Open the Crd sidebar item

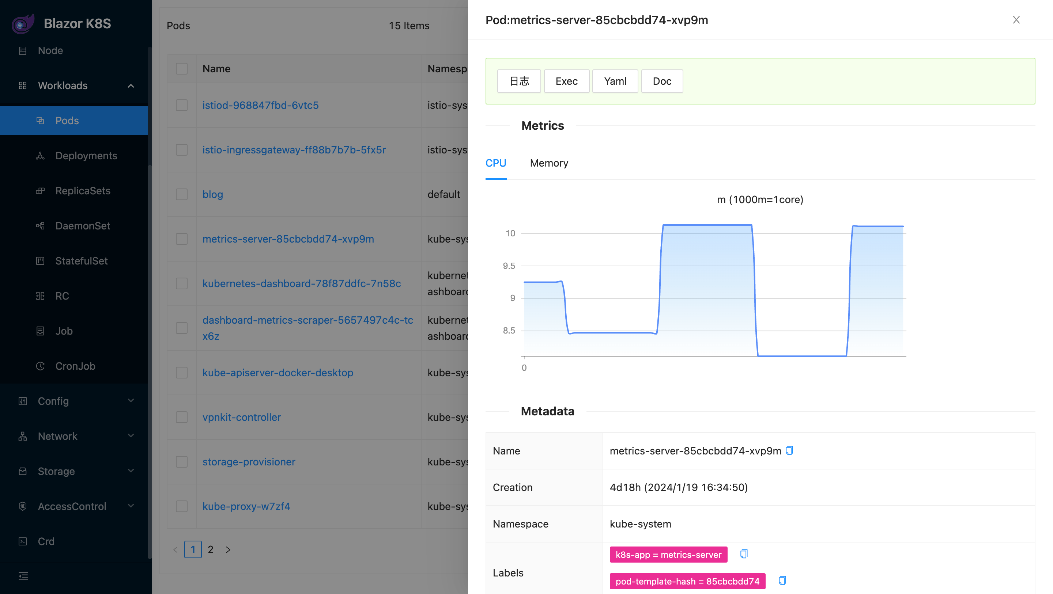(46, 541)
